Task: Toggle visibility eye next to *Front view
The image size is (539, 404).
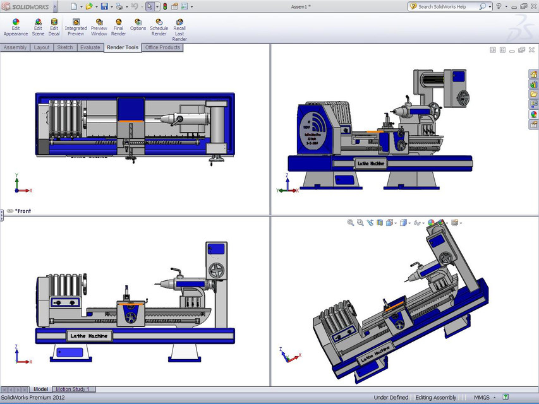Action: pos(10,211)
